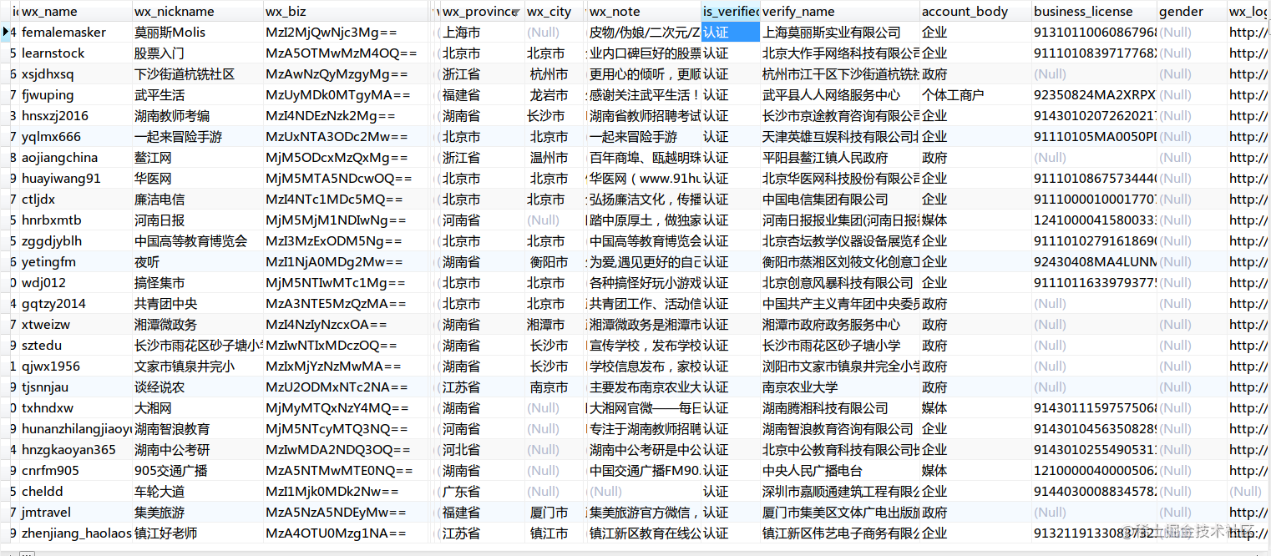
Task: Click the wx_note column header
Action: pos(644,12)
